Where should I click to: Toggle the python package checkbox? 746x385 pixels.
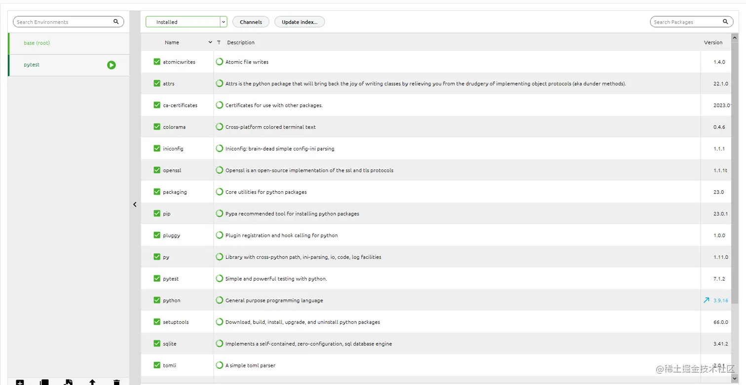(x=157, y=300)
